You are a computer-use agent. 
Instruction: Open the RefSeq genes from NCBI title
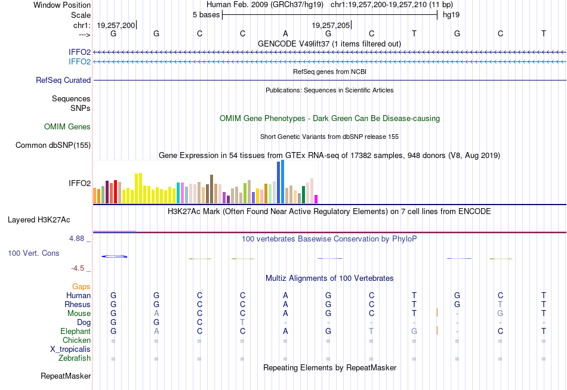tap(329, 72)
